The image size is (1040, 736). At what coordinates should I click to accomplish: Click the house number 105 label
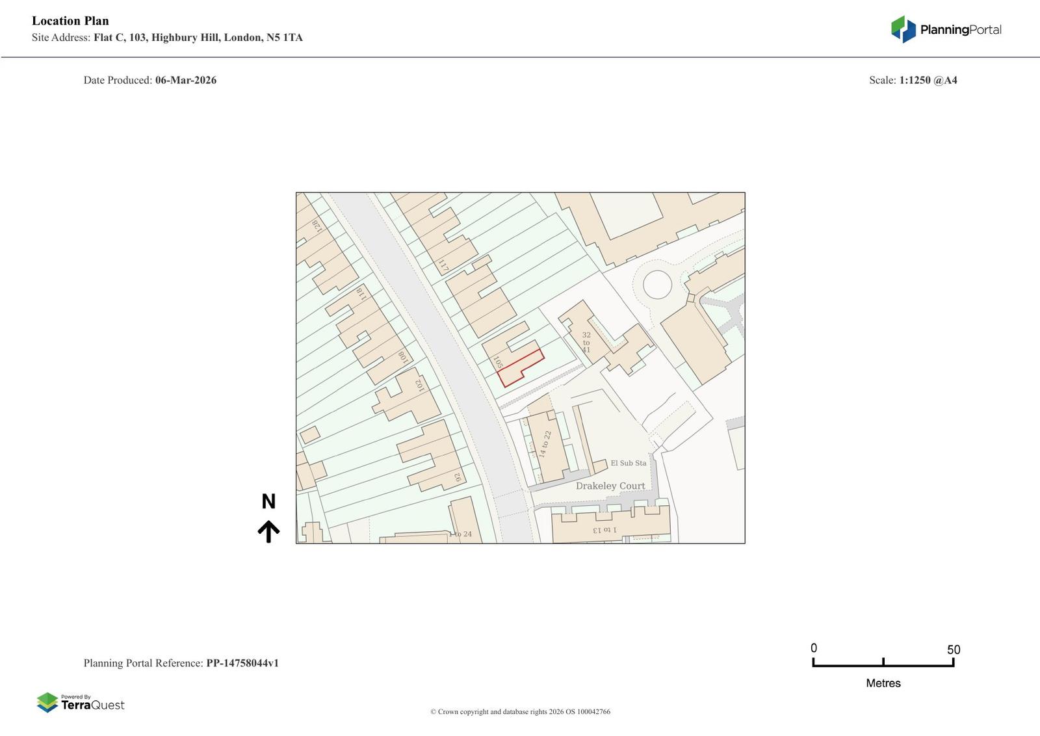(x=498, y=362)
